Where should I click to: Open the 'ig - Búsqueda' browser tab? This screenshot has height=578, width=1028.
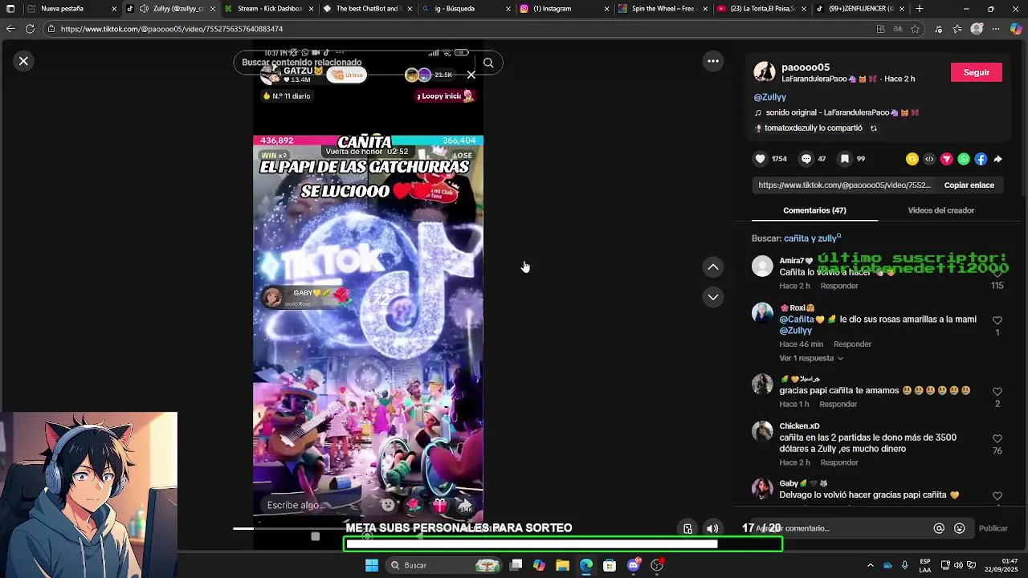pyautogui.click(x=466, y=9)
